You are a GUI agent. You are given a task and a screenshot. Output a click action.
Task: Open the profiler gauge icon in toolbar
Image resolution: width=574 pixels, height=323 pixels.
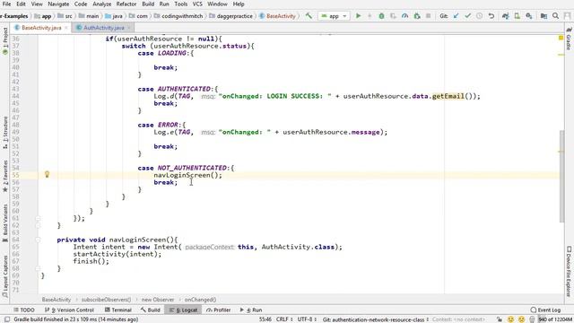pyautogui.click(x=404, y=16)
